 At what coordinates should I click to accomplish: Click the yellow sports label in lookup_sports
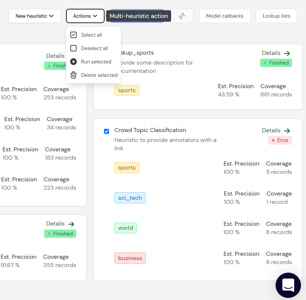(x=127, y=90)
